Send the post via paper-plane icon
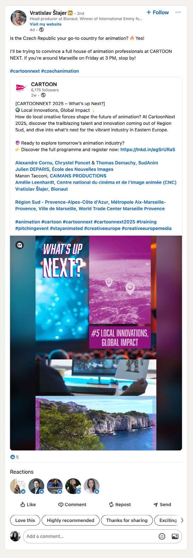 click(x=162, y=504)
